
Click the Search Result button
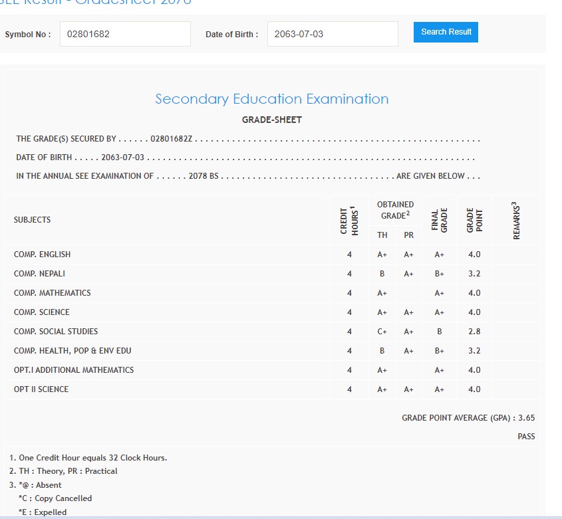[446, 32]
